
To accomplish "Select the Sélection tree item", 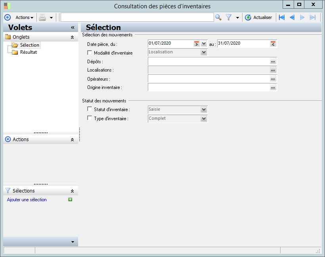I will pyautogui.click(x=29, y=45).
